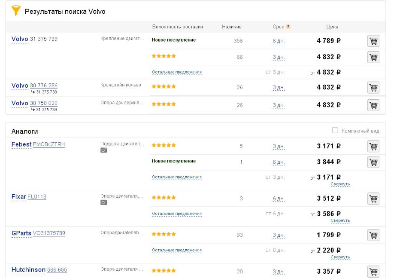Expand other offers for Fixar FL0118
This screenshot has height=278, width=412.
[x=176, y=214]
